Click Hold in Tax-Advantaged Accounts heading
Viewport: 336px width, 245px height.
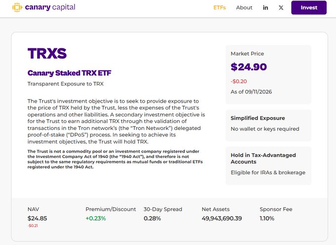(x=263, y=158)
